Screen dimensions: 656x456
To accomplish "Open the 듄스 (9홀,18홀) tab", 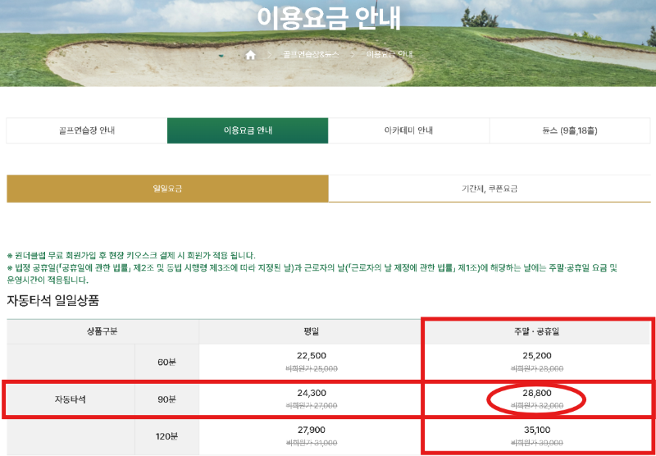I will click(x=570, y=130).
